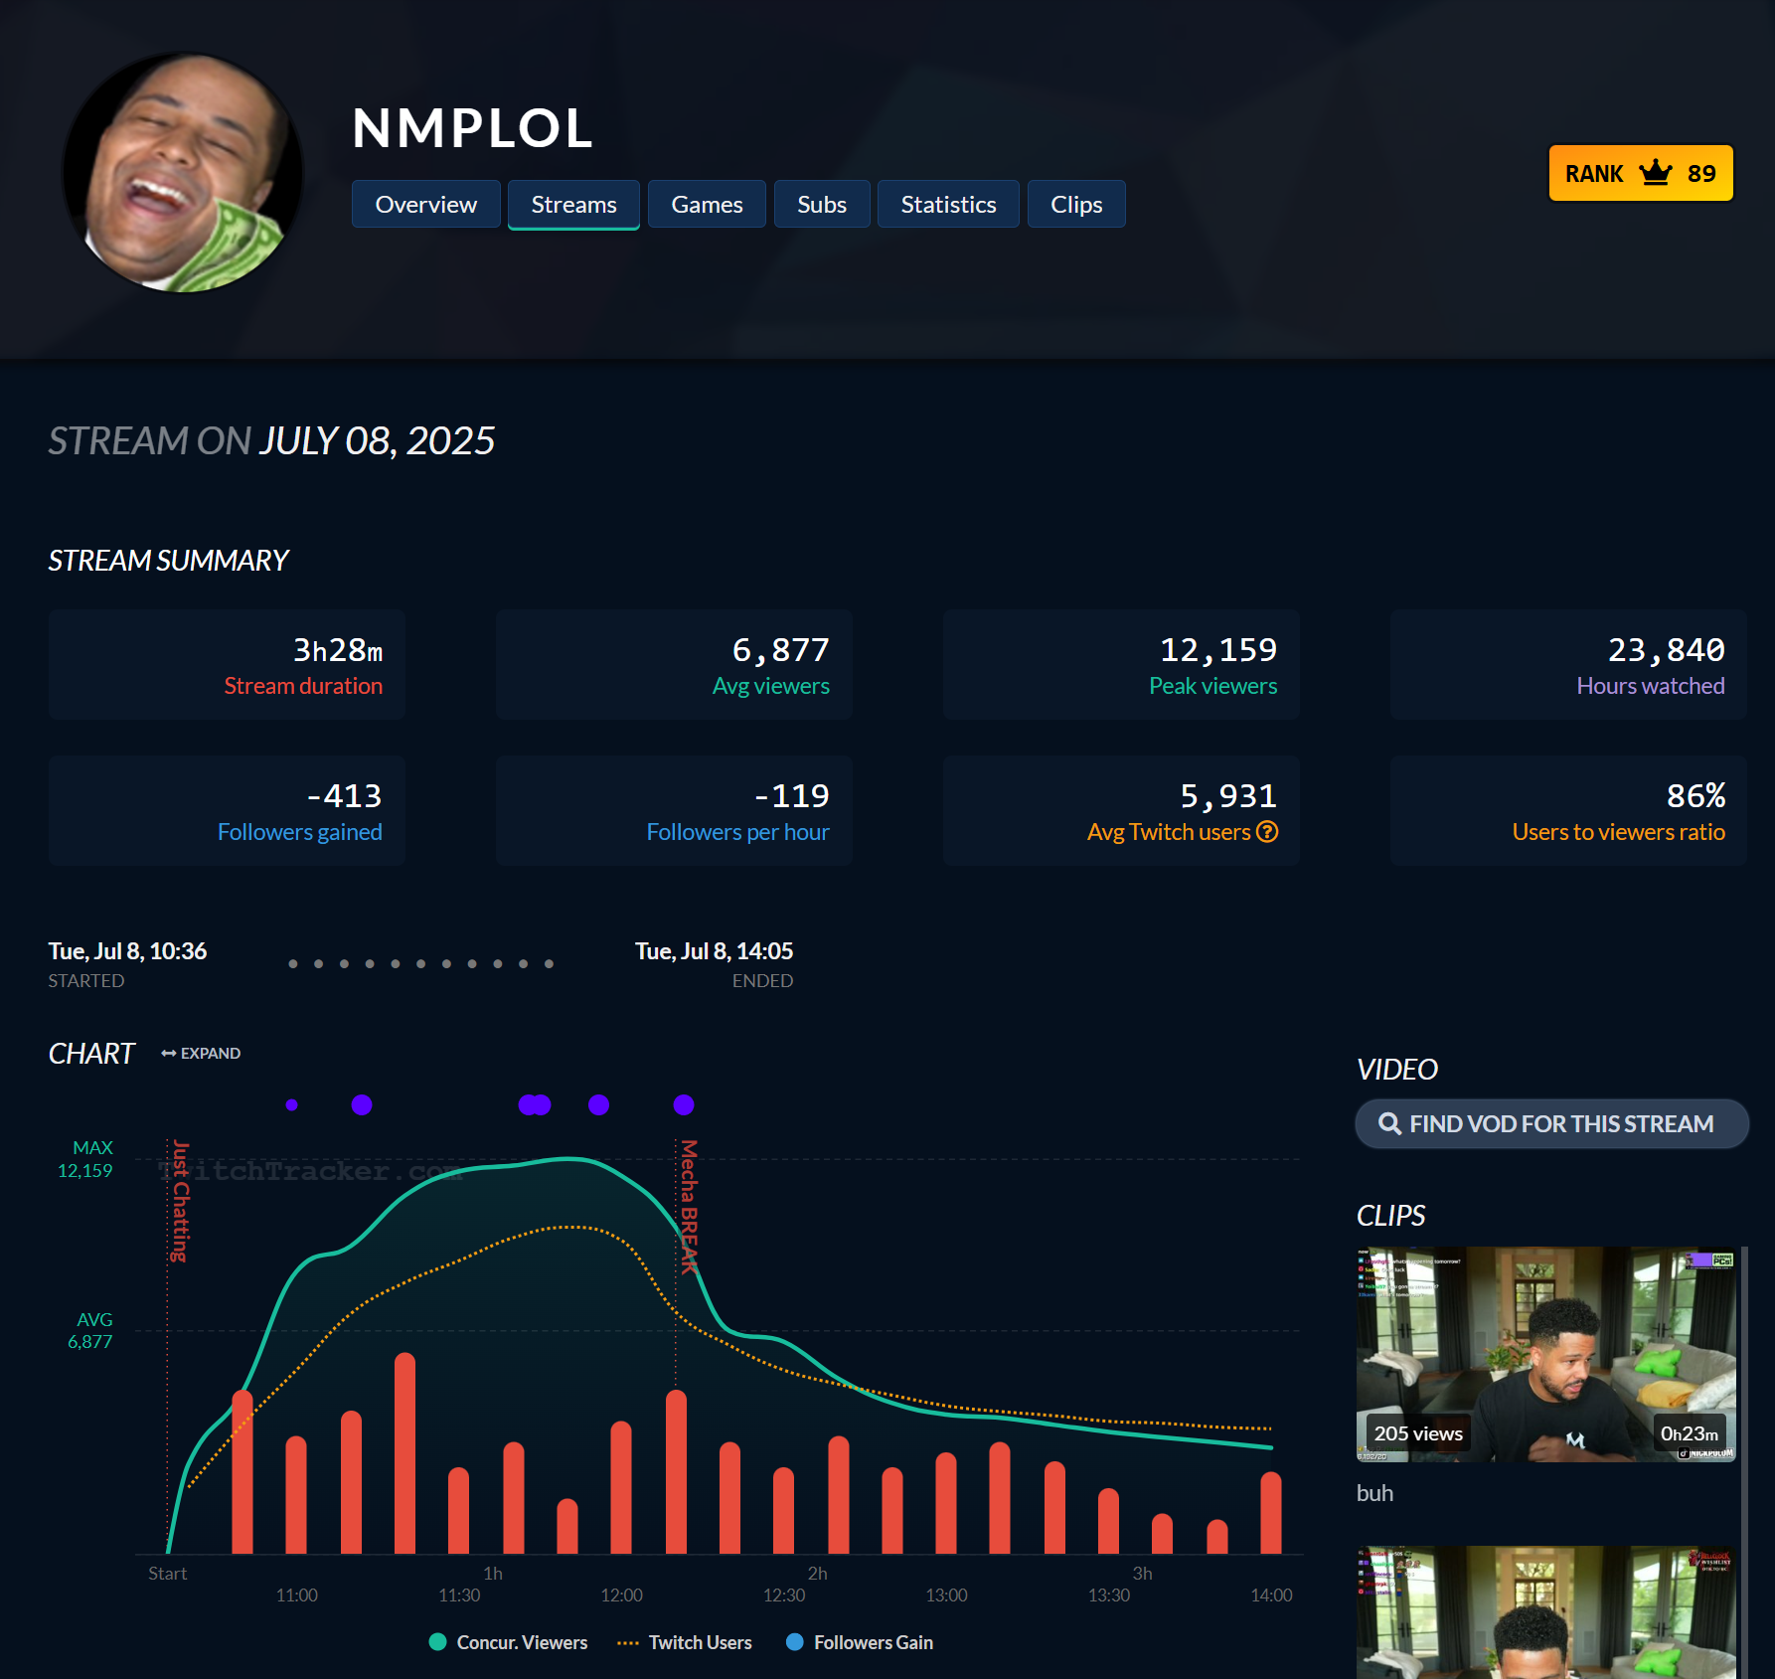Click the 0h23m timestamp on clip
This screenshot has height=1679, width=1775.
click(x=1689, y=1433)
